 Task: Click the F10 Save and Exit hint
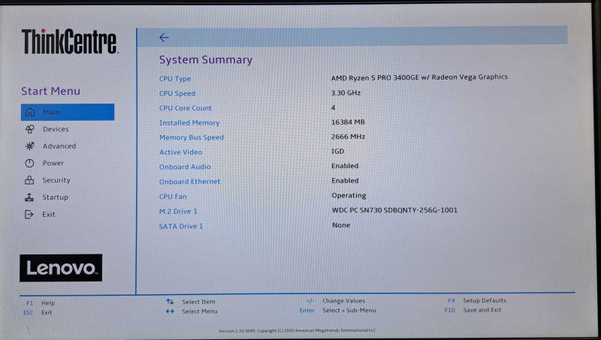tap(473, 310)
